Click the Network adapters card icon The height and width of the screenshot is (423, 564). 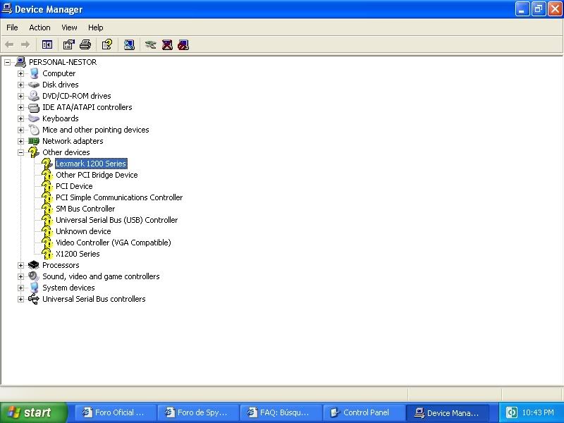(34, 141)
